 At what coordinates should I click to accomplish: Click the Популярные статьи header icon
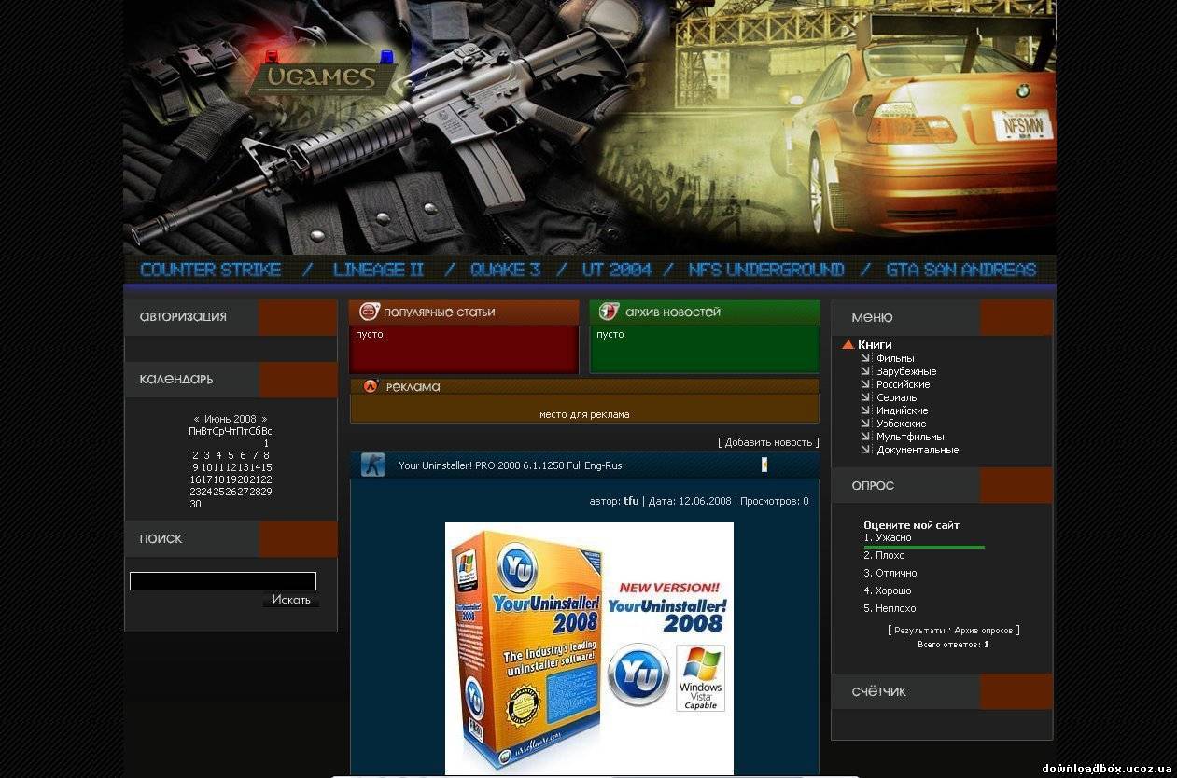tap(370, 312)
